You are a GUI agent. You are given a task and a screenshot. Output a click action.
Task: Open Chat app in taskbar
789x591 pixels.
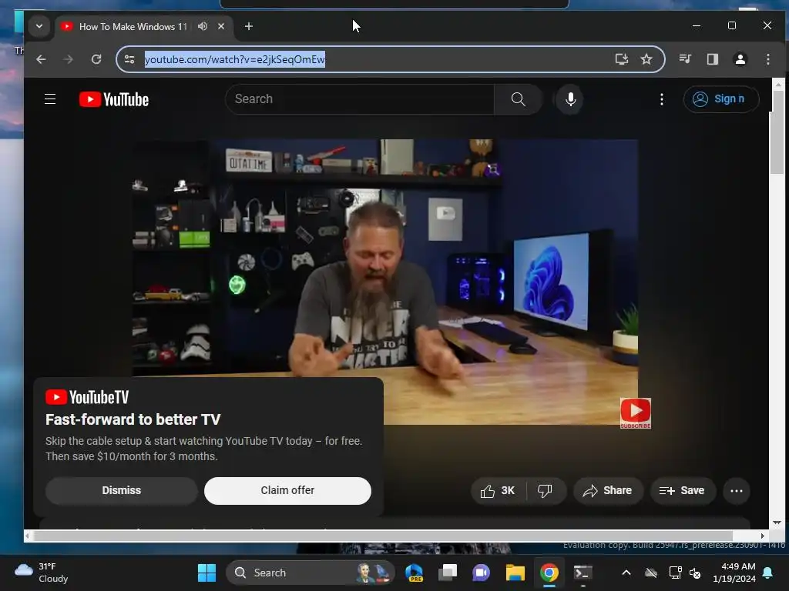(481, 573)
